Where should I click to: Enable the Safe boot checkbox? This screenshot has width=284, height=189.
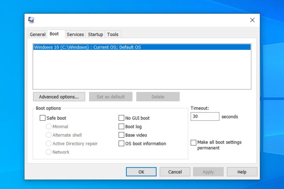(43, 118)
